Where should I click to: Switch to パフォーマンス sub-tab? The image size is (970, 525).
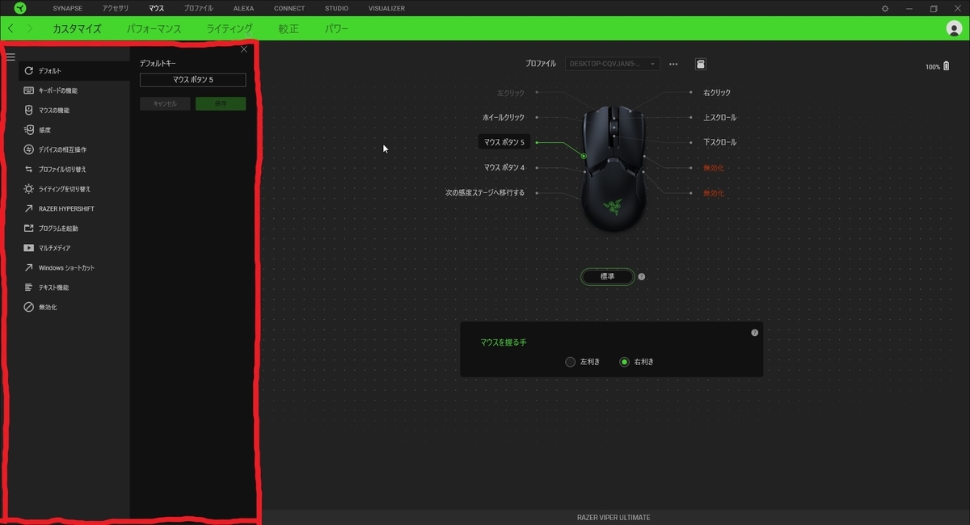point(154,28)
